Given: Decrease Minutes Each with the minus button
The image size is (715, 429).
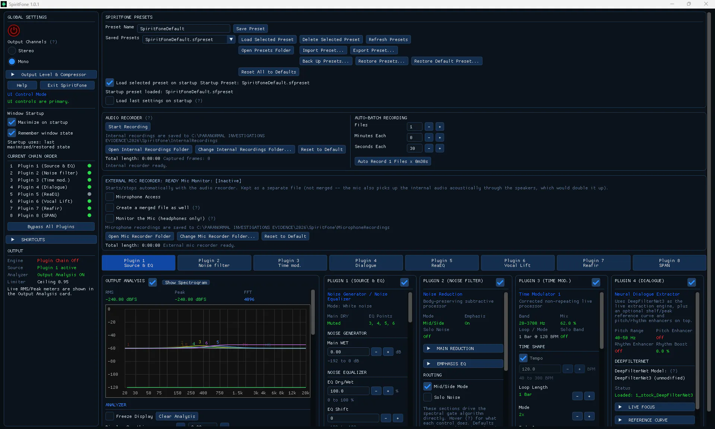Looking at the screenshot, I should click(429, 138).
